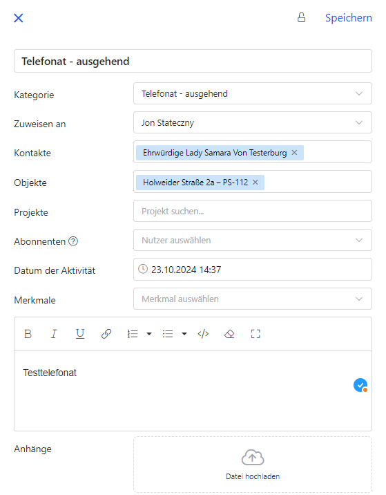The height and width of the screenshot is (495, 386).
Task: Toggle underline text formatting
Action: coord(80,334)
